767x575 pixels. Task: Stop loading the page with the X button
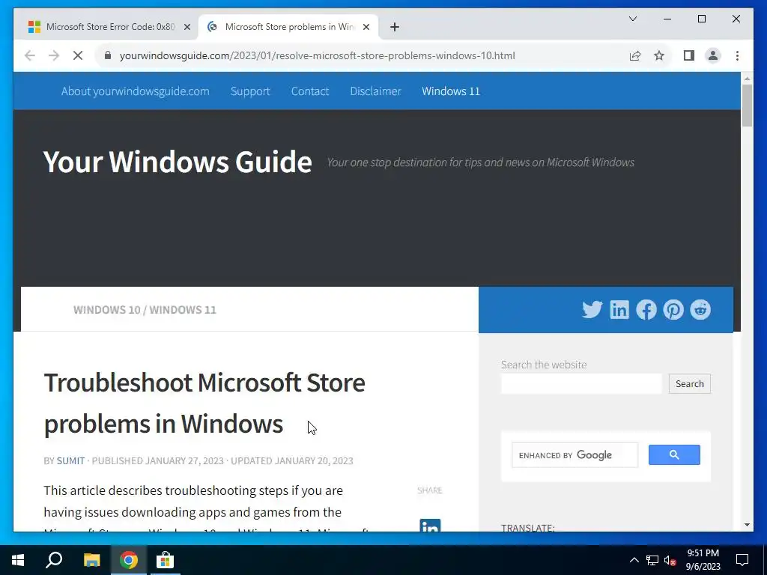[x=78, y=55]
